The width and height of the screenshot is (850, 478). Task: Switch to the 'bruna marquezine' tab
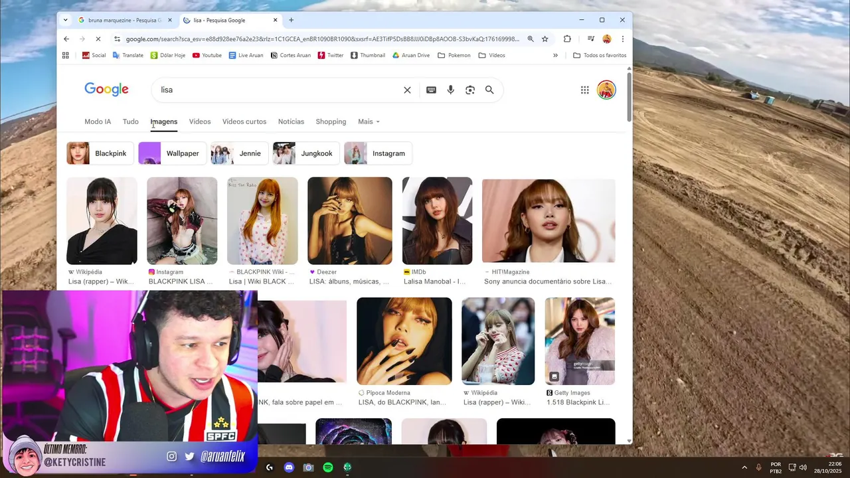[124, 20]
